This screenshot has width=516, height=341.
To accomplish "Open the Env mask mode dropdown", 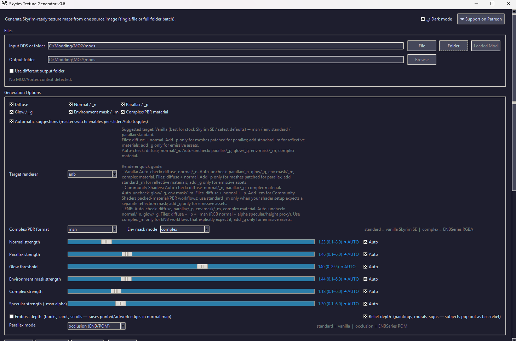I will tap(185, 229).
